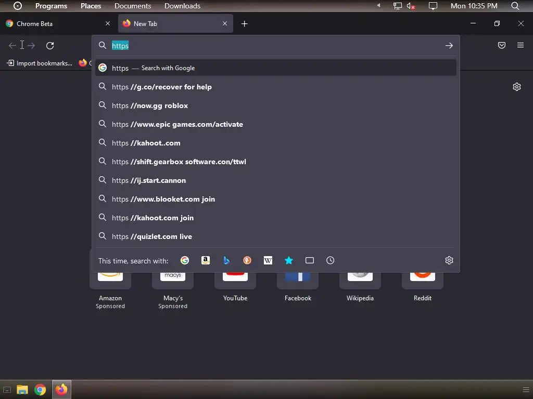533x399 pixels.
Task: Go forward one page
Action: point(31,46)
